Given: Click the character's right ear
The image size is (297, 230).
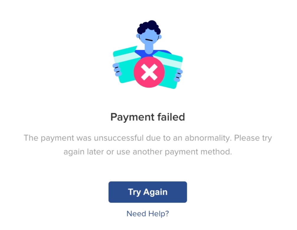Looking at the screenshot, I should pos(160,37).
